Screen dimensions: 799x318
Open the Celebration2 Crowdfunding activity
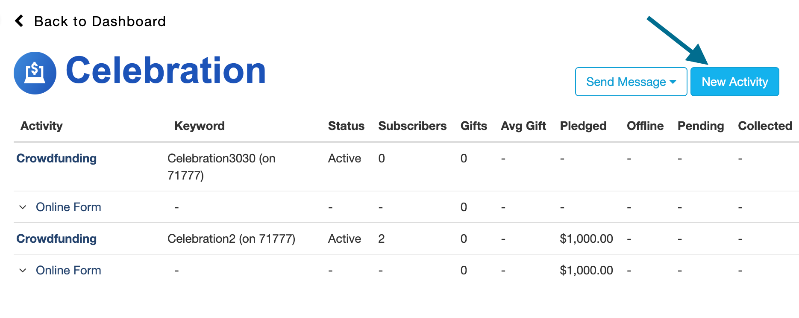[x=56, y=239]
